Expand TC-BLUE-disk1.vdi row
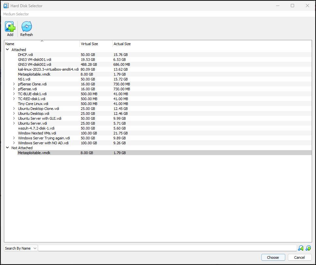Image resolution: width=316 pixels, height=265 pixels. 14,94
